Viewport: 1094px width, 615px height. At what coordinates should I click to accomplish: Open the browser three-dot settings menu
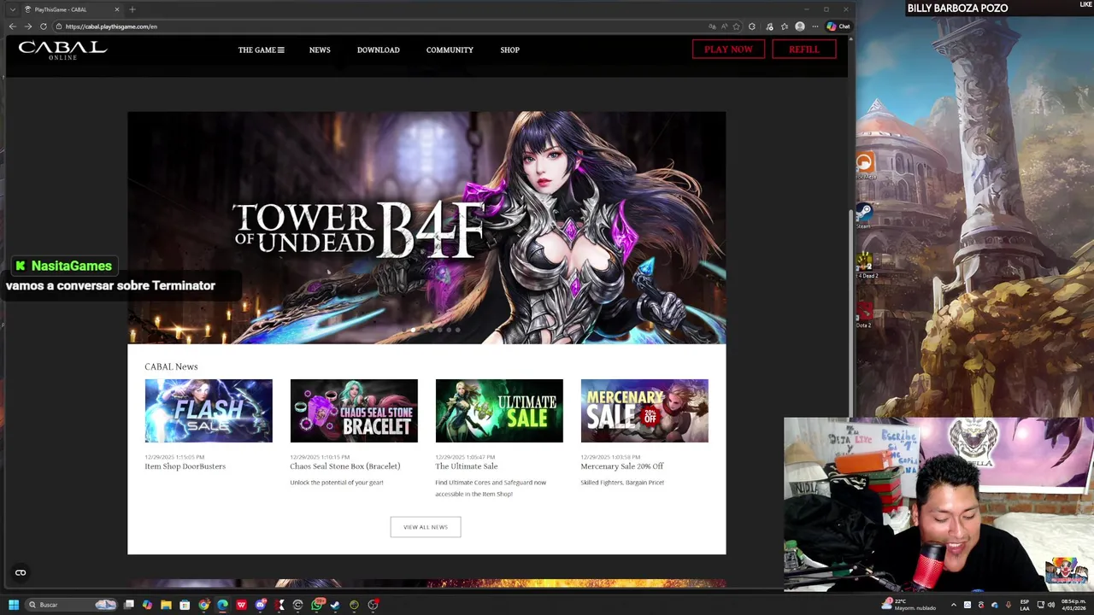815,26
